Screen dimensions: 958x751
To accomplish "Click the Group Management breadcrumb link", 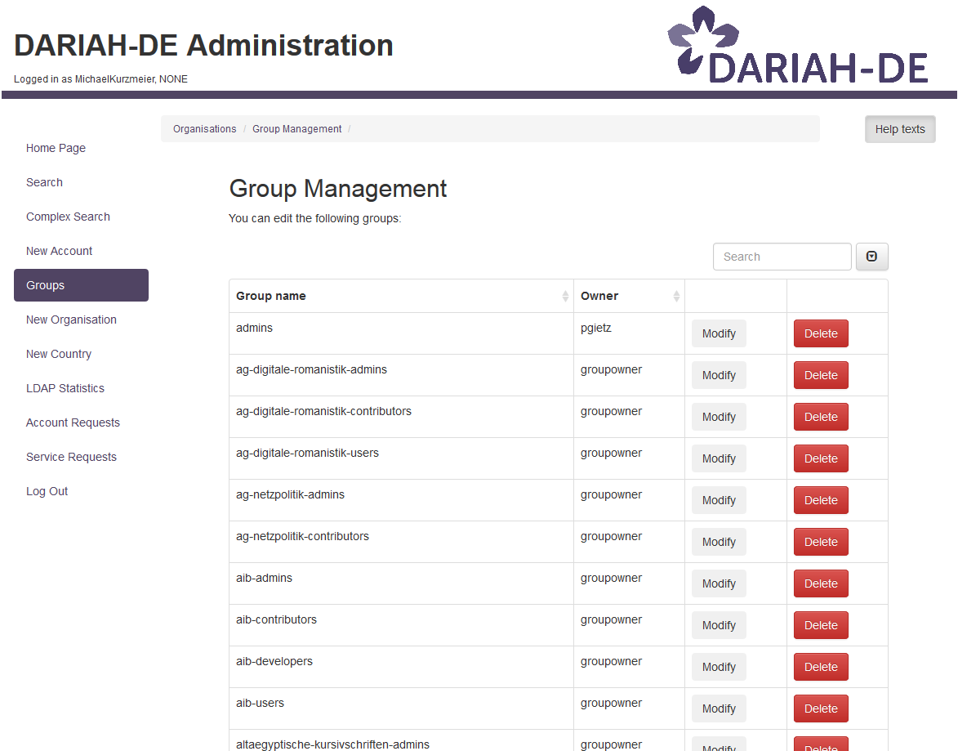I will coord(296,129).
